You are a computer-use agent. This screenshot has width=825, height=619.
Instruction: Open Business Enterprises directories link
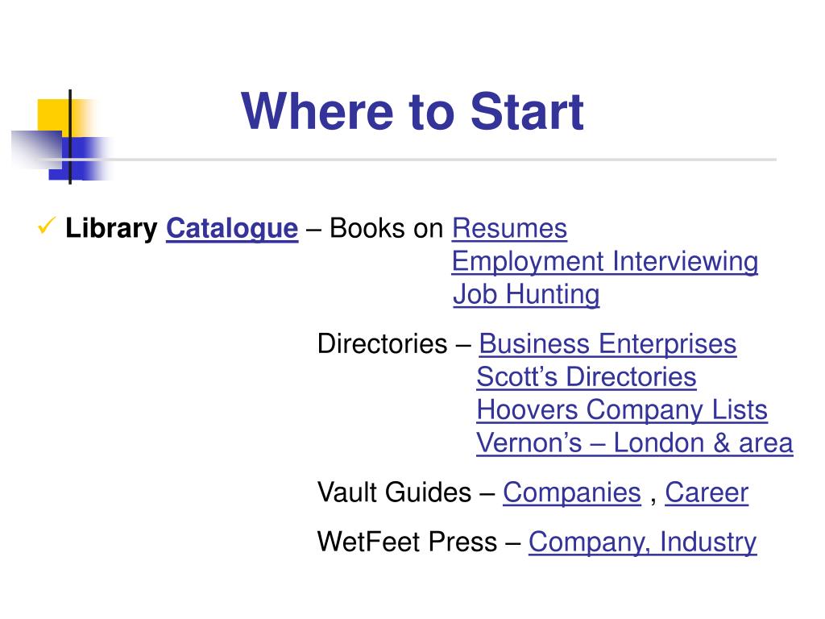(x=607, y=345)
